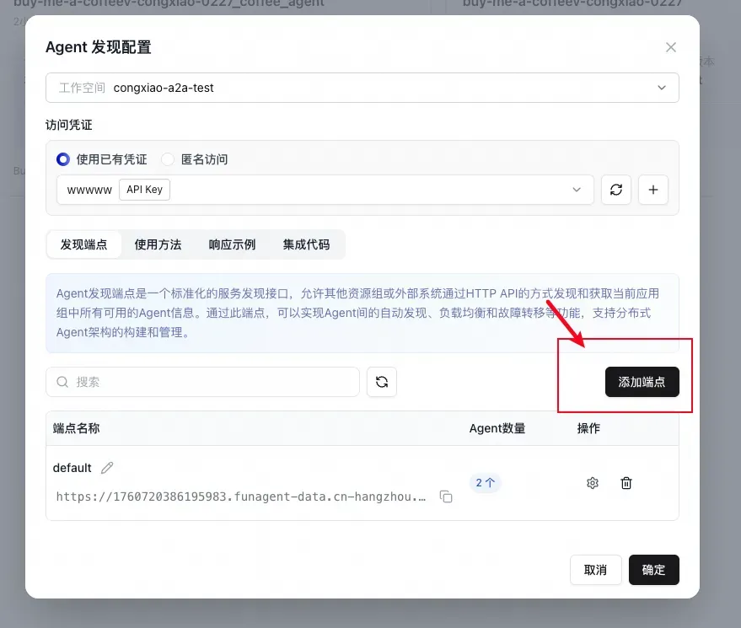This screenshot has height=628, width=741.
Task: Edit the default endpoint name pencil icon
Action: 107,468
